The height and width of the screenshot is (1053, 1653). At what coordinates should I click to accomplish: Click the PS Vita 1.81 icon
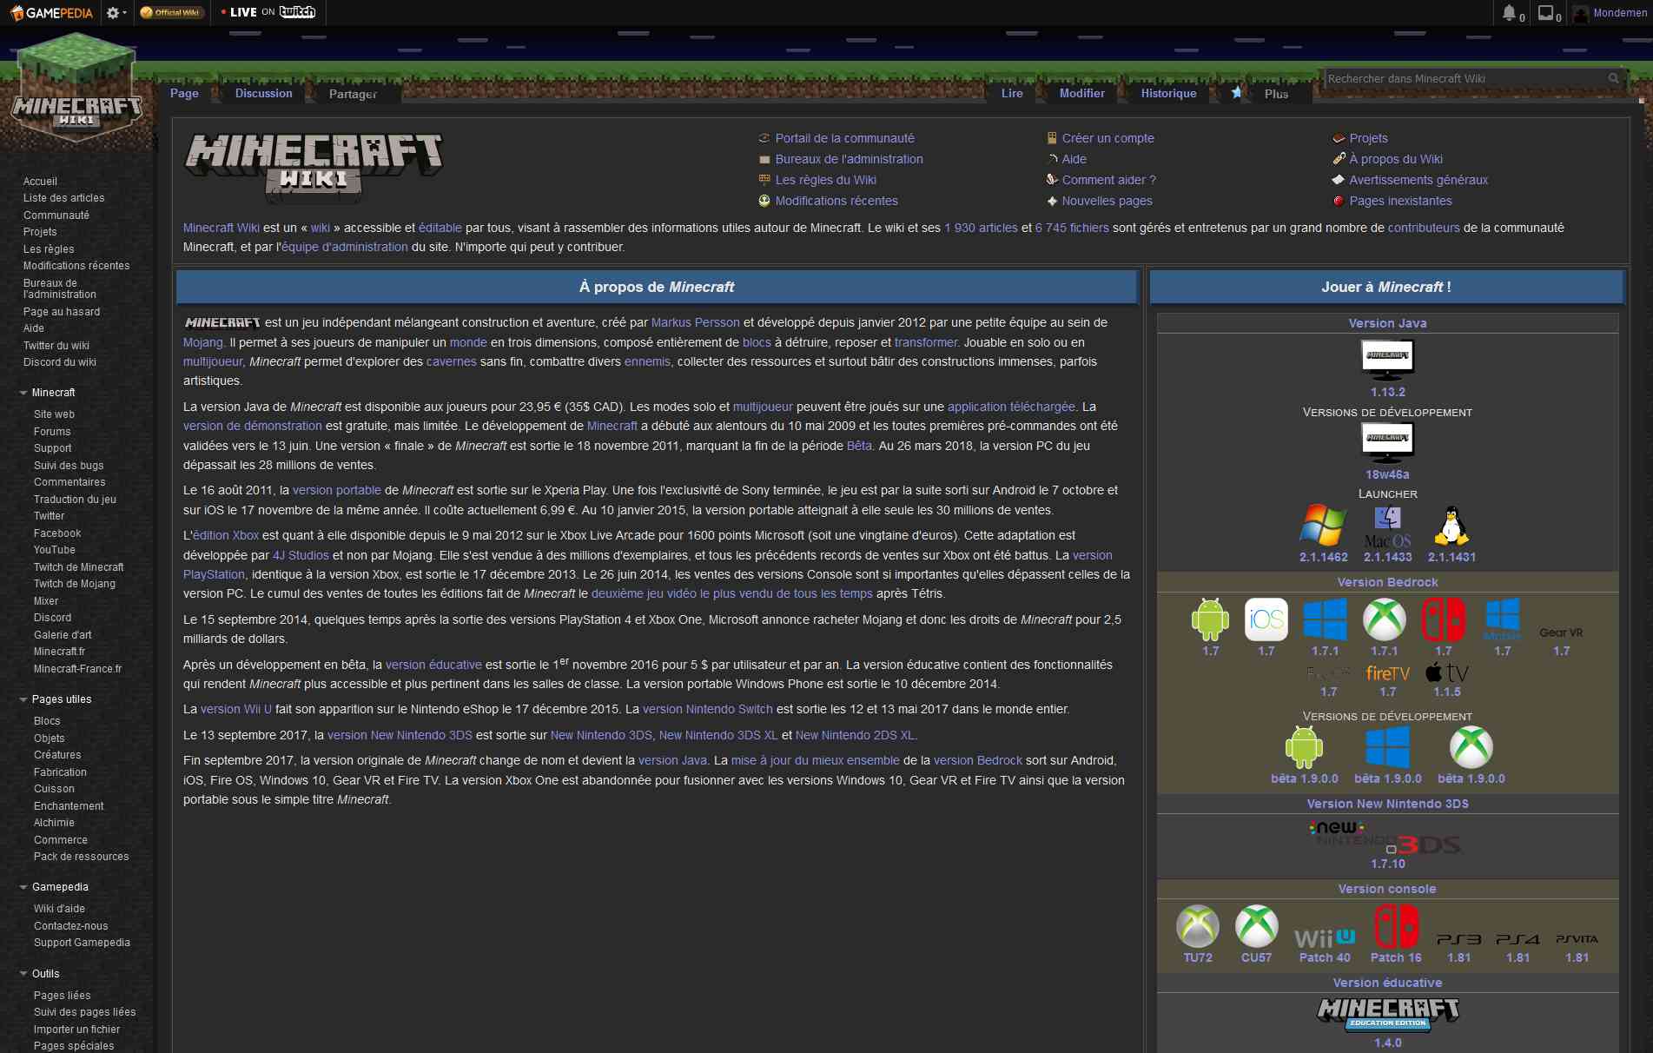[x=1577, y=939]
